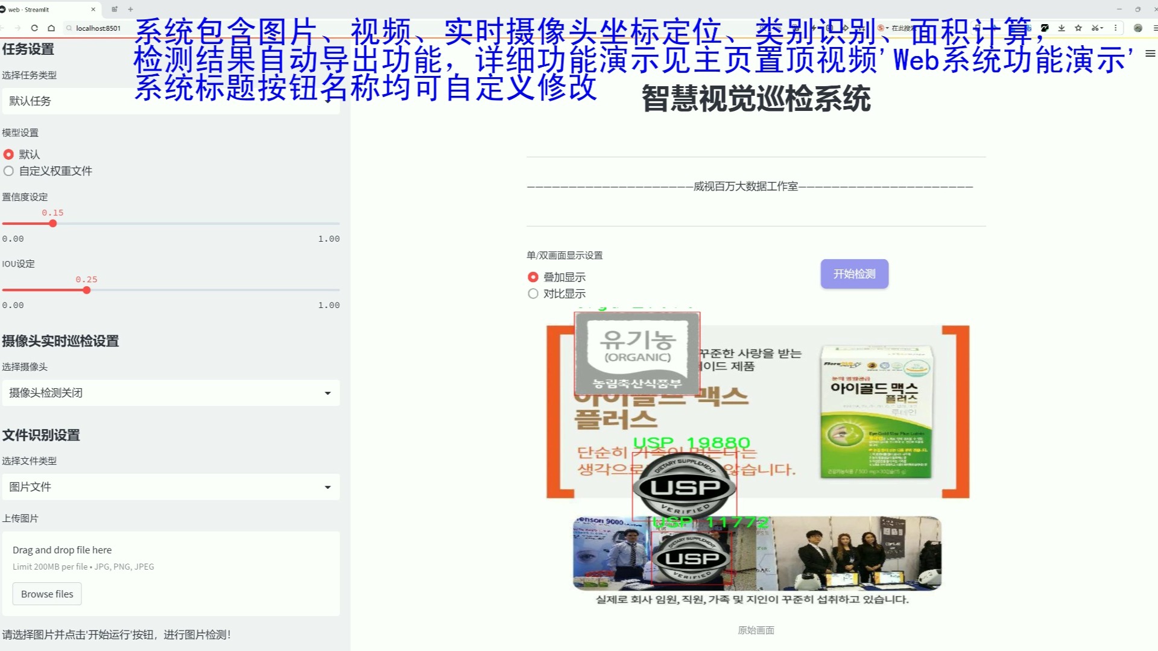Click the 开始检测 button

pyautogui.click(x=854, y=274)
